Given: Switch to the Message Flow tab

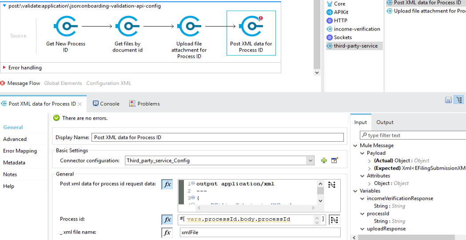Looking at the screenshot, I should pyautogui.click(x=24, y=83).
